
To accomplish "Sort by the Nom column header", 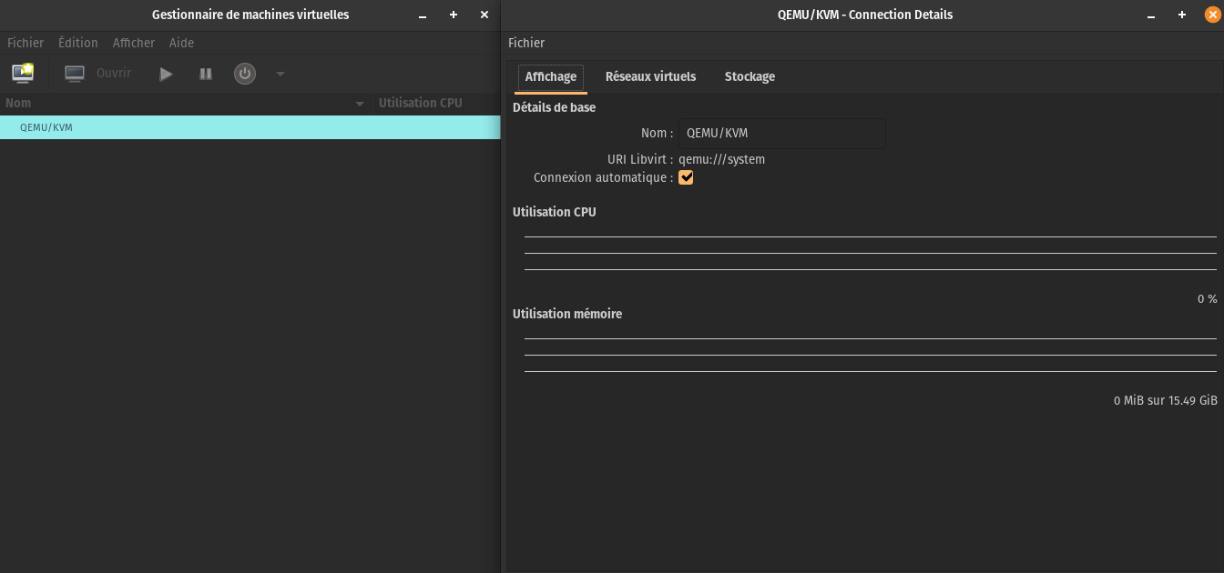I will click(185, 104).
